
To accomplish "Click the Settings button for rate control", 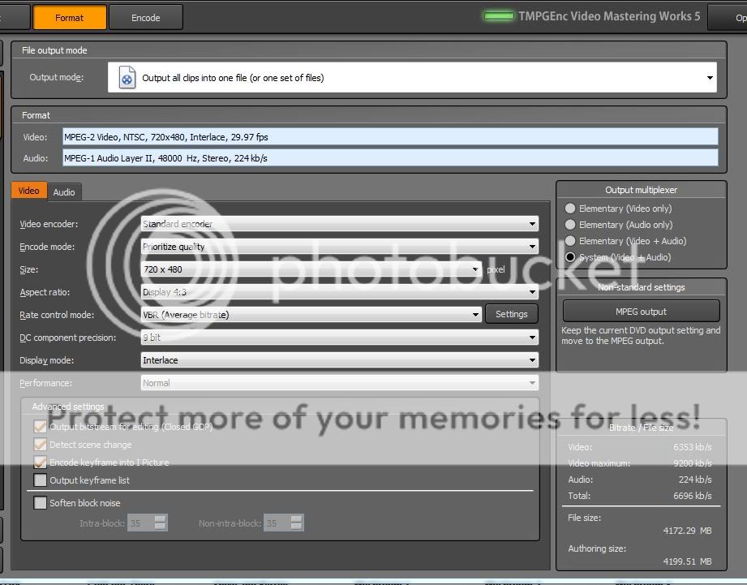I will pyautogui.click(x=511, y=314).
